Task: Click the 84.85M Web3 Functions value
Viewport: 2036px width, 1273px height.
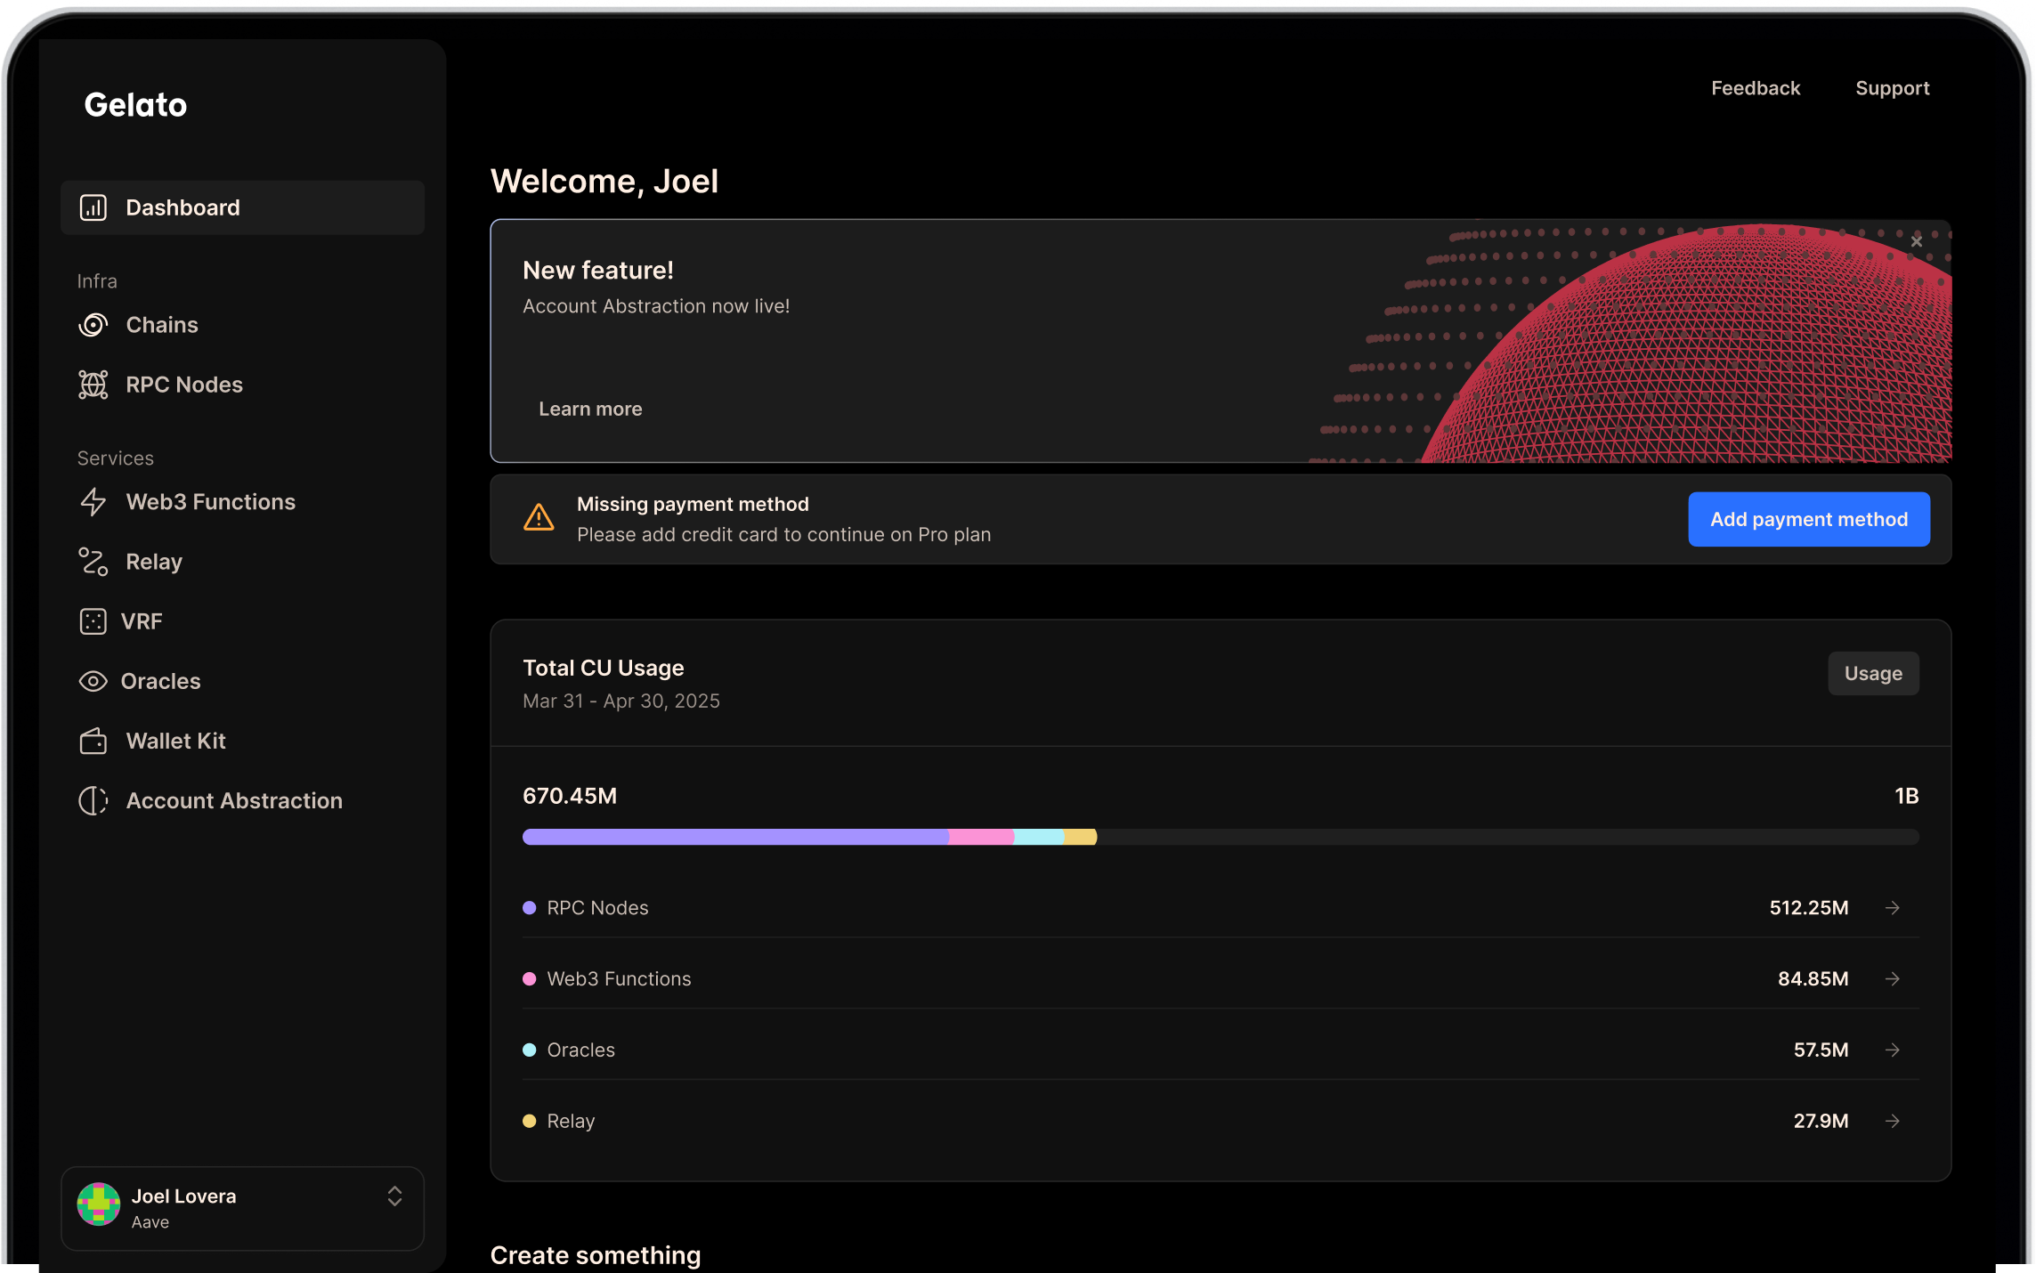Action: pos(1813,978)
